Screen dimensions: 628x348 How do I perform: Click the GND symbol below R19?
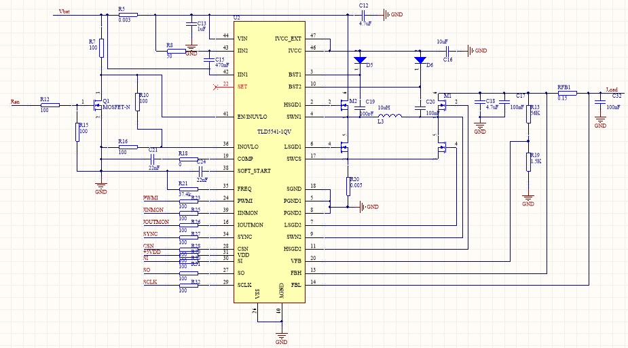tap(528, 200)
